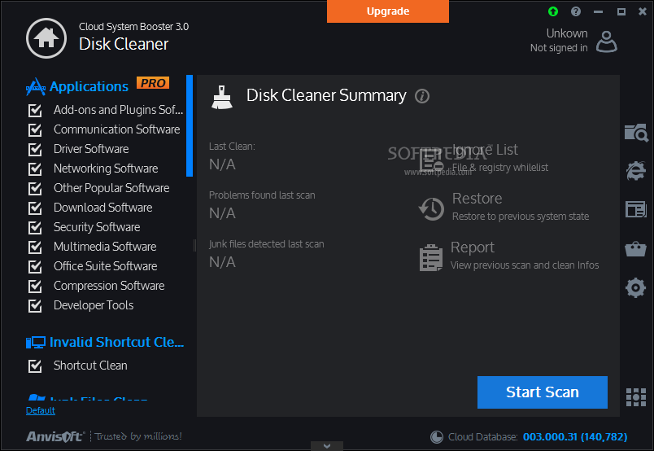
Task: Click the 'Last Clean:' label
Action: pyautogui.click(x=232, y=147)
